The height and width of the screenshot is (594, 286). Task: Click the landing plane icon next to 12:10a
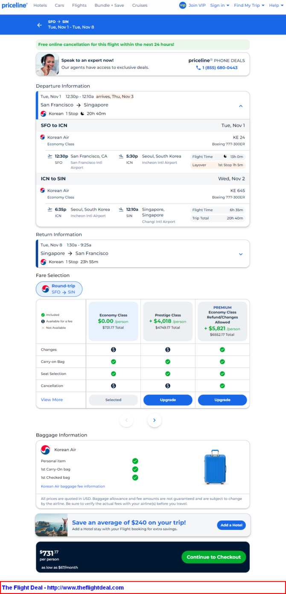121,209
